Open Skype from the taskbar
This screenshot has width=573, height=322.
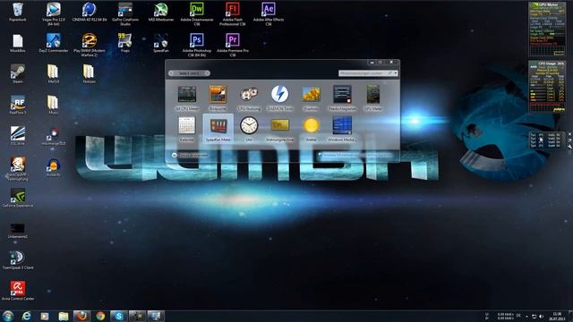(119, 316)
